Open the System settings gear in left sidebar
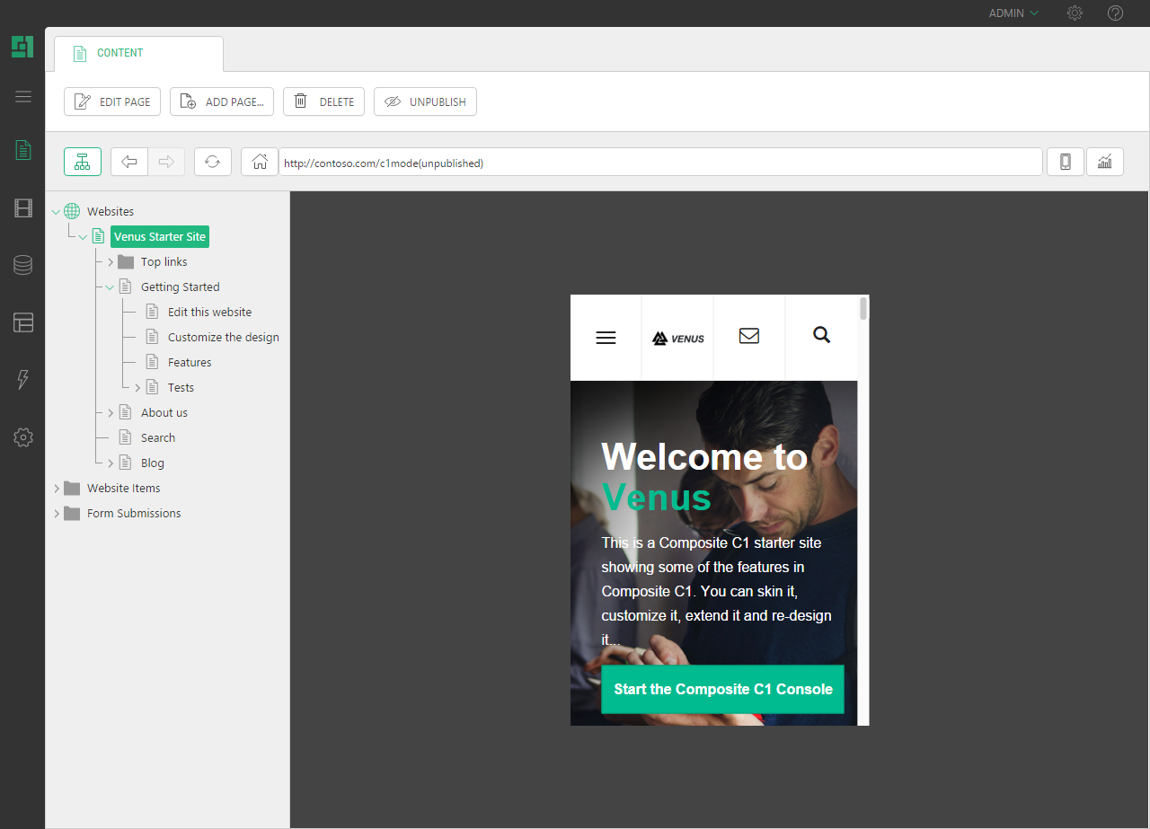Viewport: 1150px width, 829px height. 22,437
